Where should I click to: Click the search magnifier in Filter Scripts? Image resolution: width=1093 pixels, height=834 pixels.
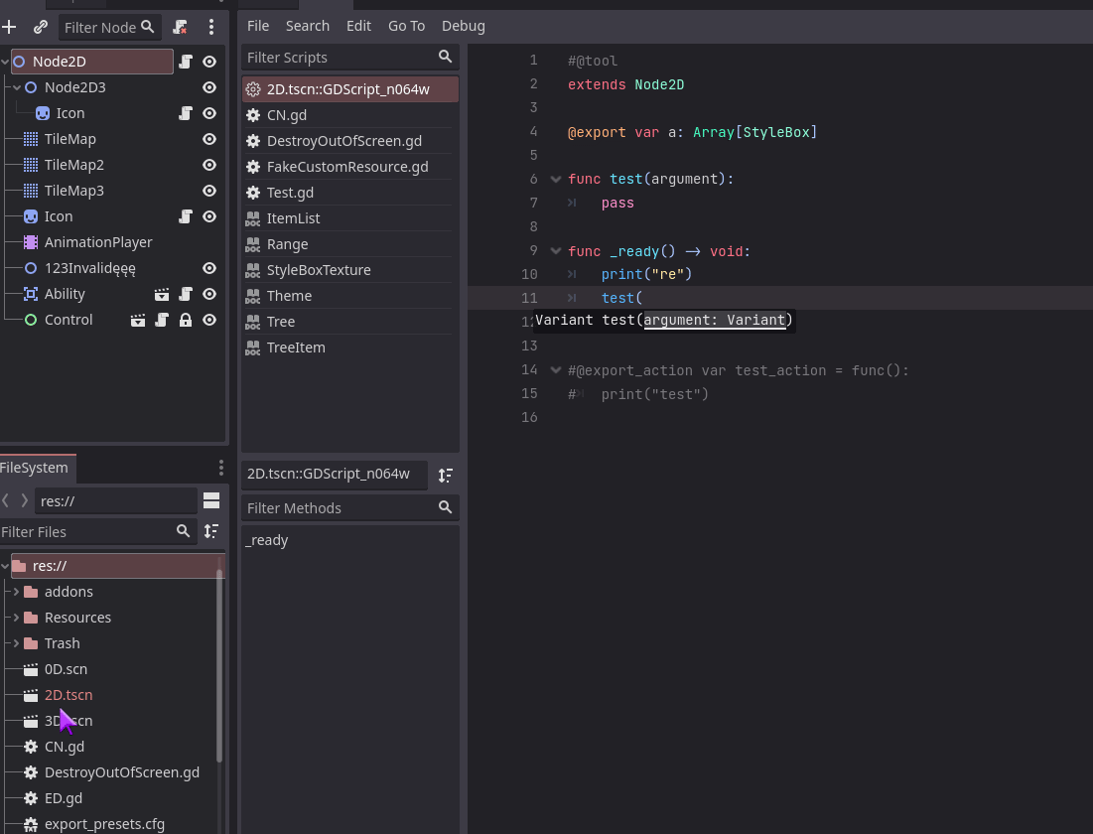tap(445, 57)
